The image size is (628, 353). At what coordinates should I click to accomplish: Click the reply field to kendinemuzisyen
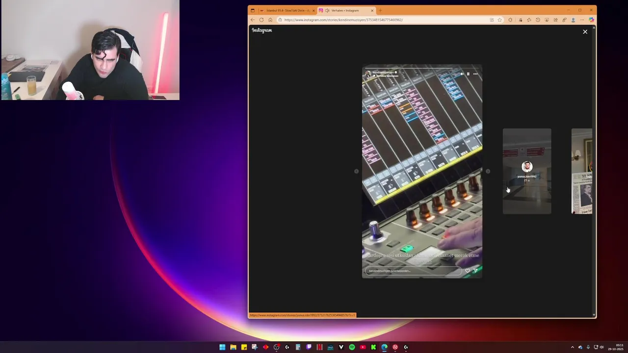pyautogui.click(x=413, y=271)
